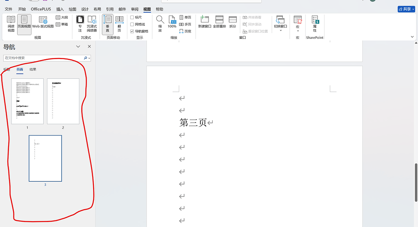Viewport: 418px width, 227px height.
Task: Enable Focus mode (专注)
Action: point(80,24)
